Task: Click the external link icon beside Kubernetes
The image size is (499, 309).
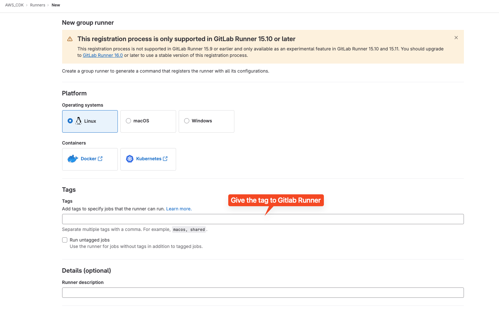Action: 165,159
